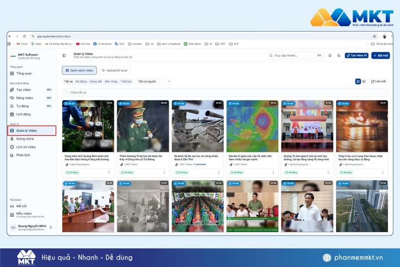Filter by Đã đăng status tab

pos(81,81)
